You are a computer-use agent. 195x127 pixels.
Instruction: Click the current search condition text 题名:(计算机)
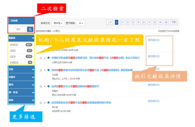[54, 31]
